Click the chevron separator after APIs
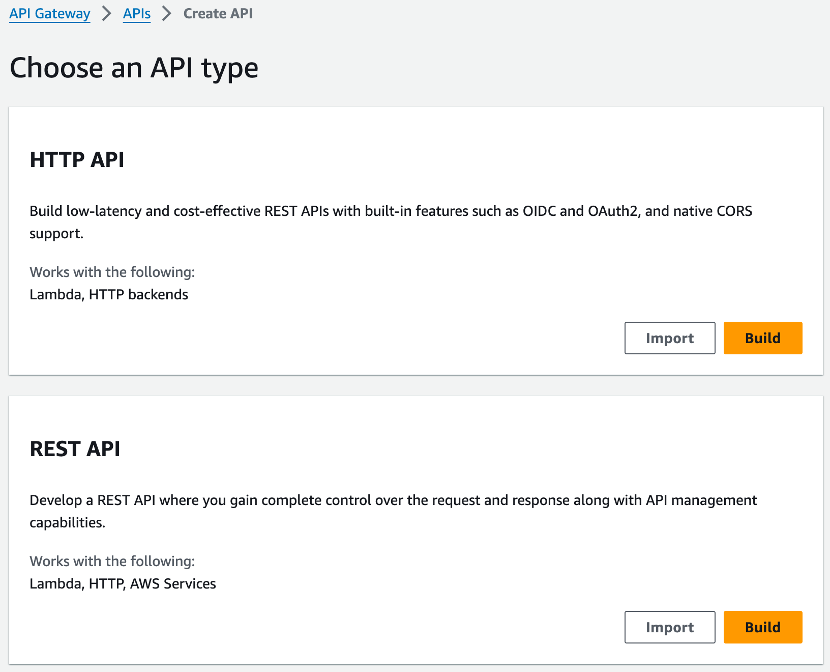 point(166,14)
